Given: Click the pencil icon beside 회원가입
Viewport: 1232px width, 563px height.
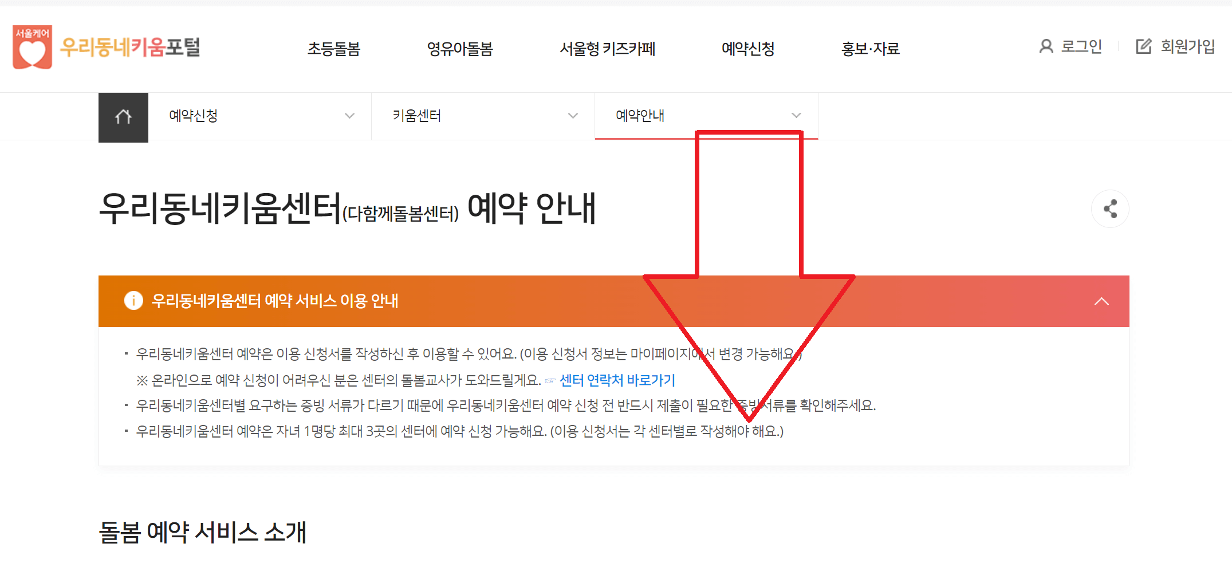Looking at the screenshot, I should 1143,46.
